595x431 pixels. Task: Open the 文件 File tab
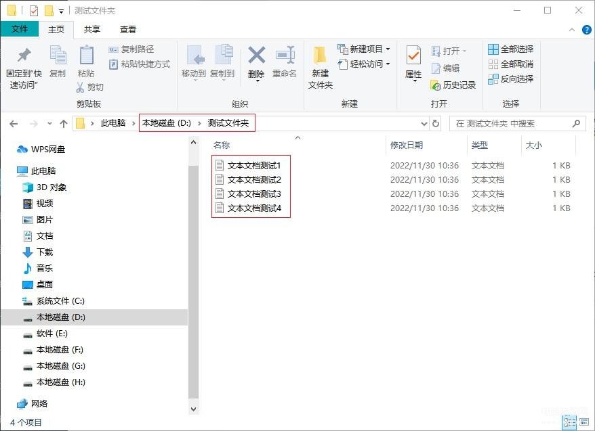(20, 29)
